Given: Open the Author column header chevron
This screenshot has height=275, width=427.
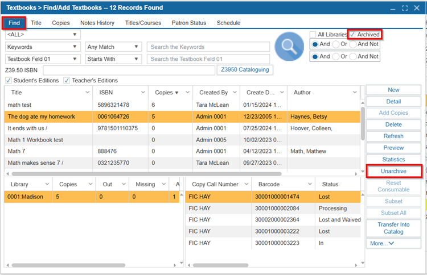Looking at the screenshot, I should (x=355, y=93).
